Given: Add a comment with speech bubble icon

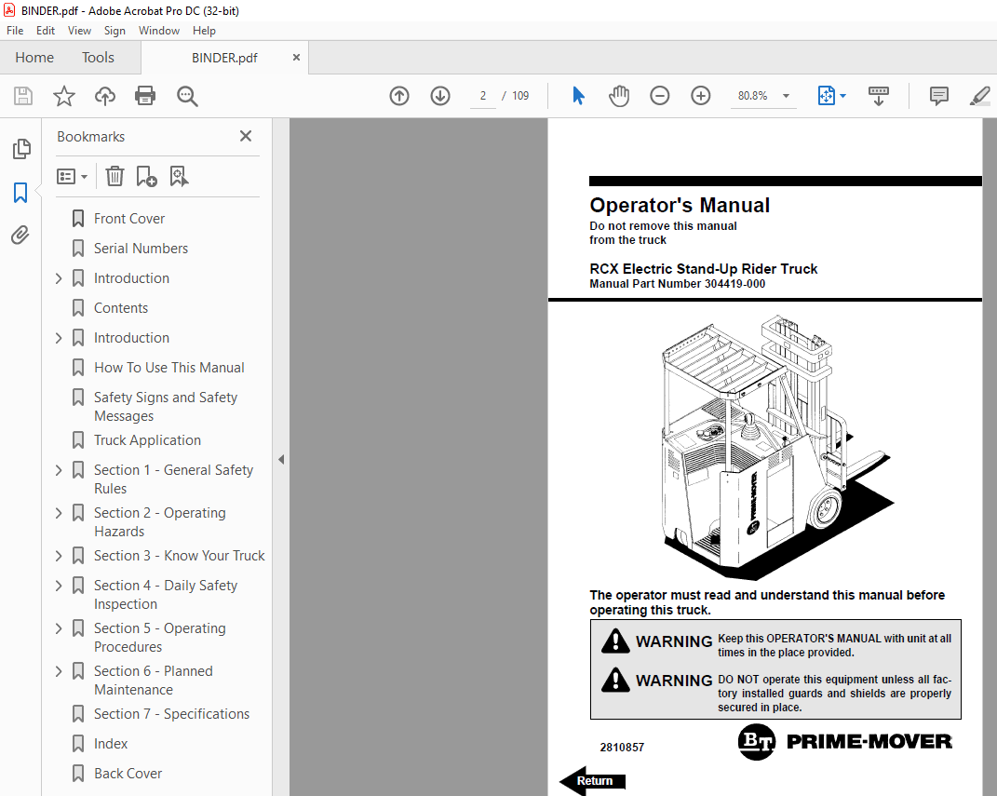Looking at the screenshot, I should 938,96.
